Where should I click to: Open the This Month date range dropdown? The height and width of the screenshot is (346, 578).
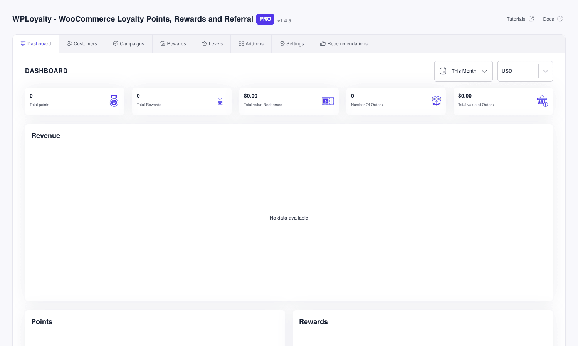(464, 71)
